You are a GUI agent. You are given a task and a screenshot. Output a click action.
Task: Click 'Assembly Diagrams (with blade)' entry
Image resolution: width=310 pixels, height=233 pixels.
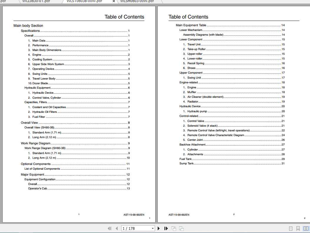point(234,35)
